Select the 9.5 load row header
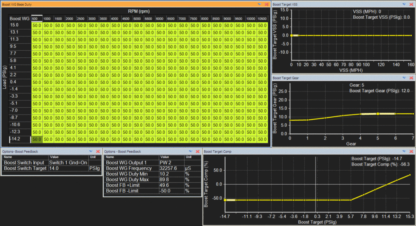Viewport: 416px width, 226px height. 20,46
